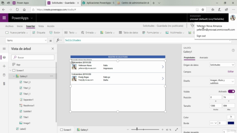Click the user profile avatar
Image resolution: width=237 pixels, height=133 pixels.
tap(233, 18)
